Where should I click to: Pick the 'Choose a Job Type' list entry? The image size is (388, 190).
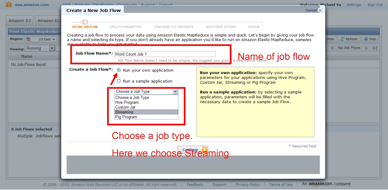(146, 98)
